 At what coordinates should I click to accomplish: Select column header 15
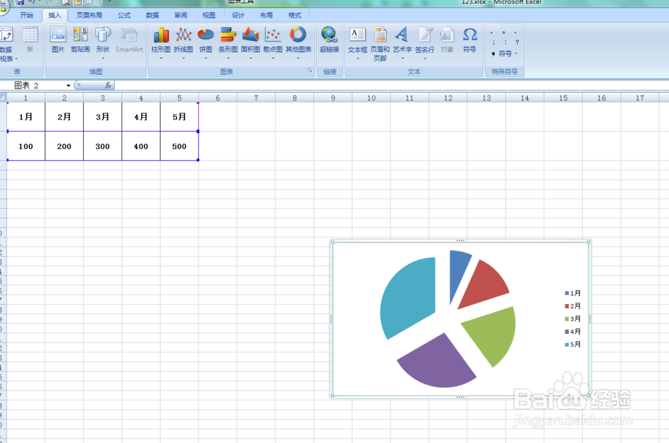tap(563, 98)
